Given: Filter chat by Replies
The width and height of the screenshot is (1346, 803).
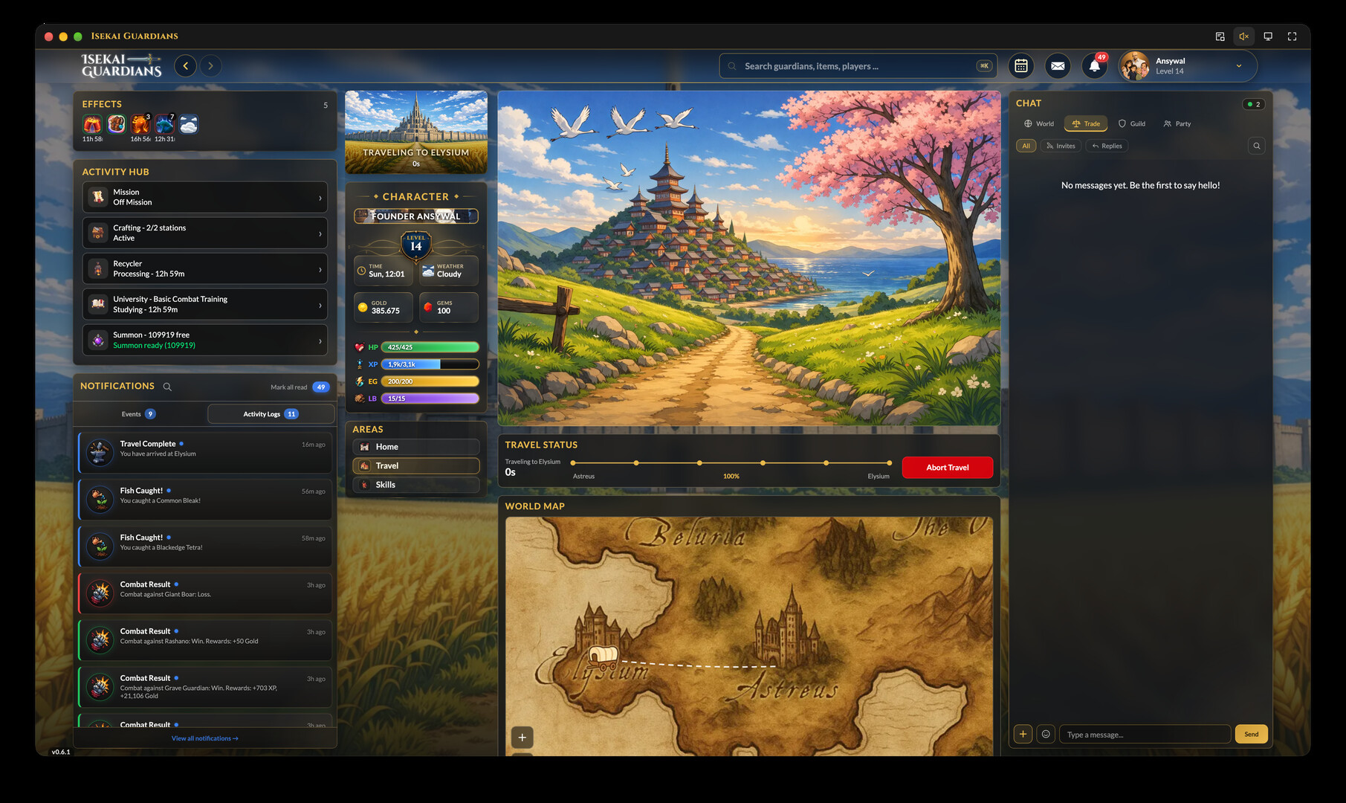Looking at the screenshot, I should [1107, 146].
